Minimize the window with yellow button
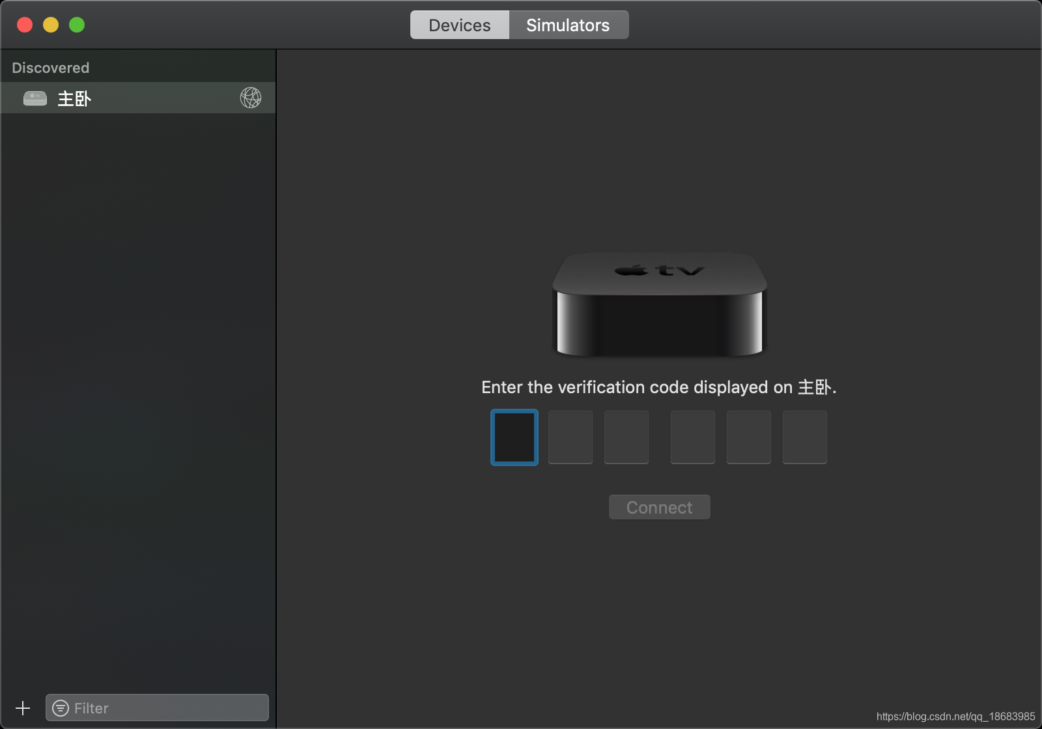Image resolution: width=1042 pixels, height=729 pixels. coord(51,25)
